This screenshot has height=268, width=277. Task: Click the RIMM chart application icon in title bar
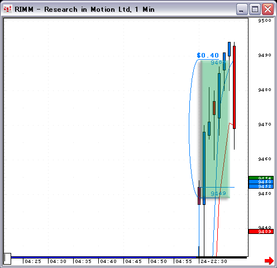pyautogui.click(x=7, y=9)
